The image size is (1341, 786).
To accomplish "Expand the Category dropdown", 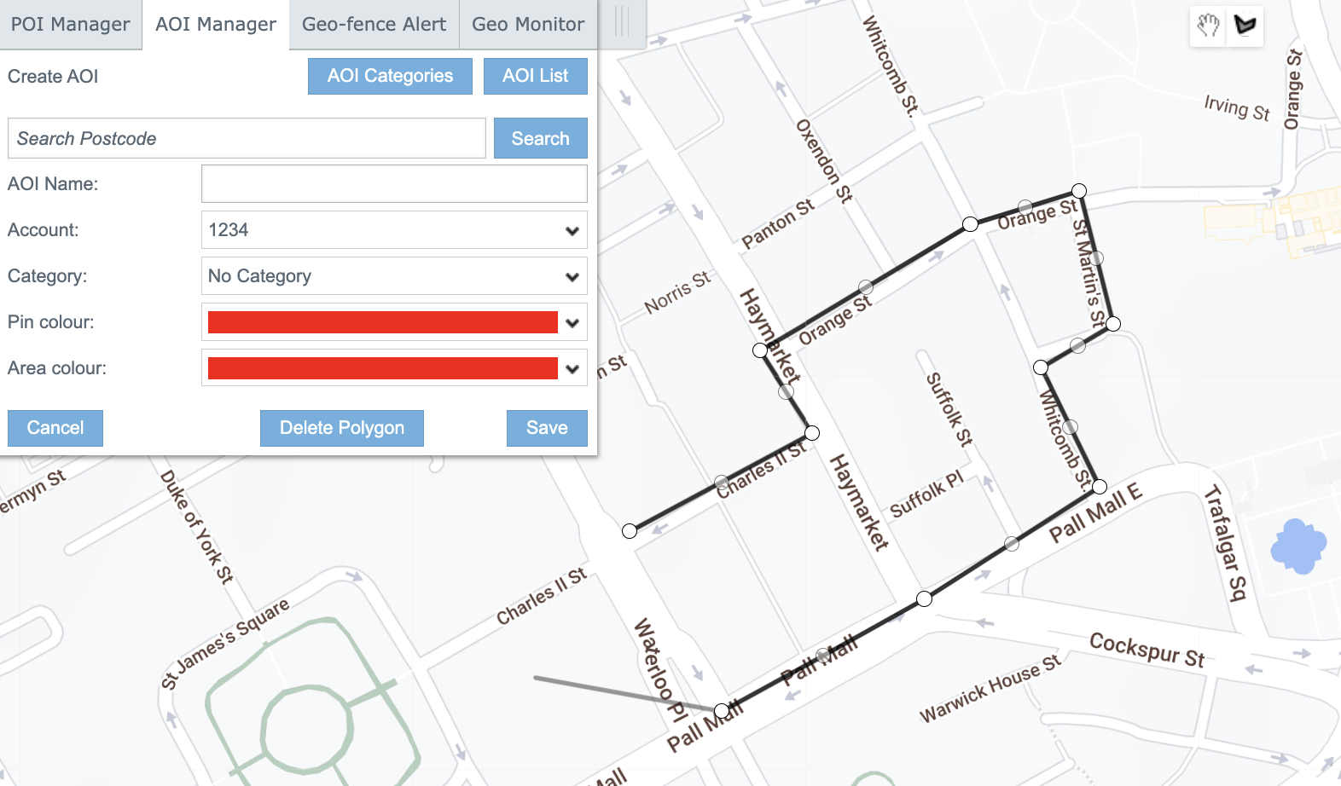I will (394, 276).
